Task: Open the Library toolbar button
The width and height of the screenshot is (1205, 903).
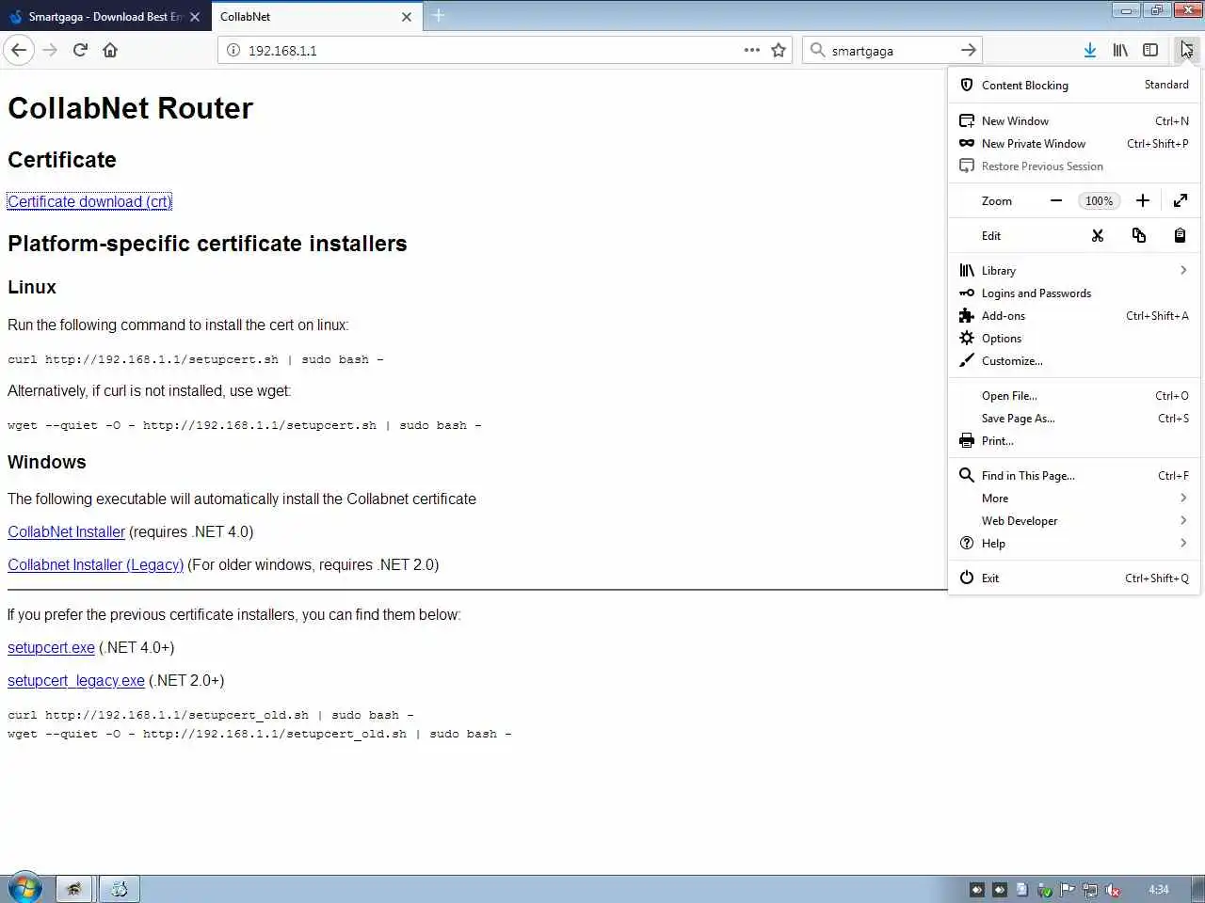Action: [x=1120, y=50]
